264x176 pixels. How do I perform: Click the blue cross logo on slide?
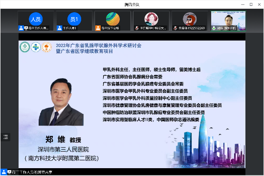point(36,47)
